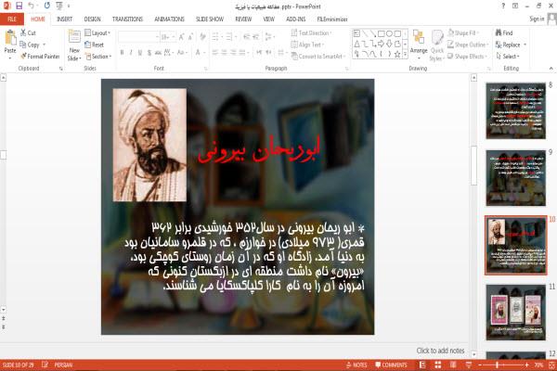Image resolution: width=557 pixels, height=371 pixels.
Task: Click Convert to SmartArt button
Action: (x=318, y=56)
